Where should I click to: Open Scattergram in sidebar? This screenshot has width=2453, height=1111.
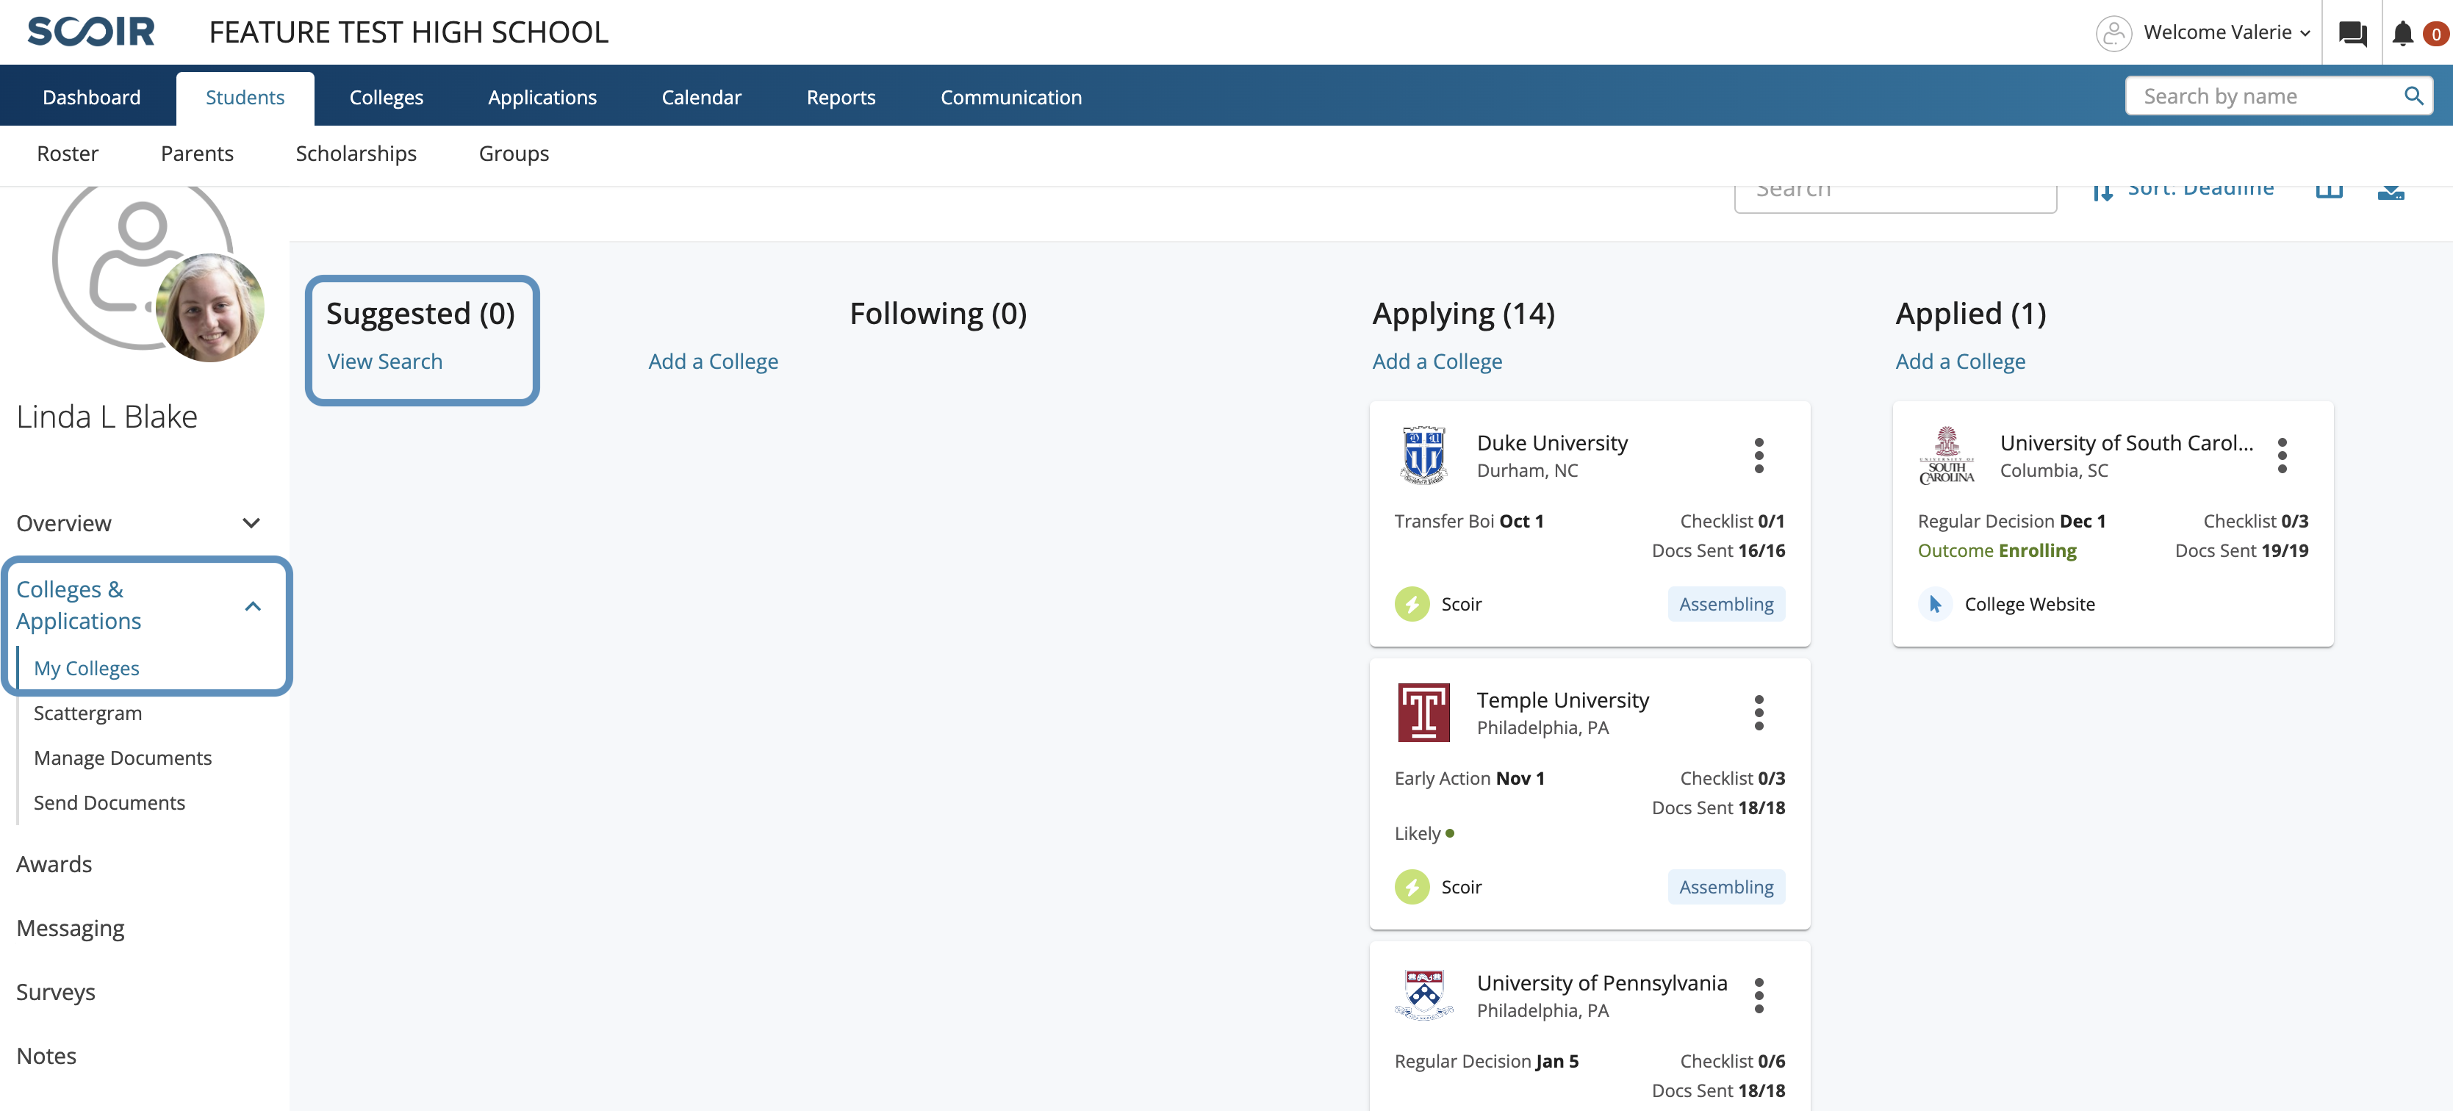87,714
